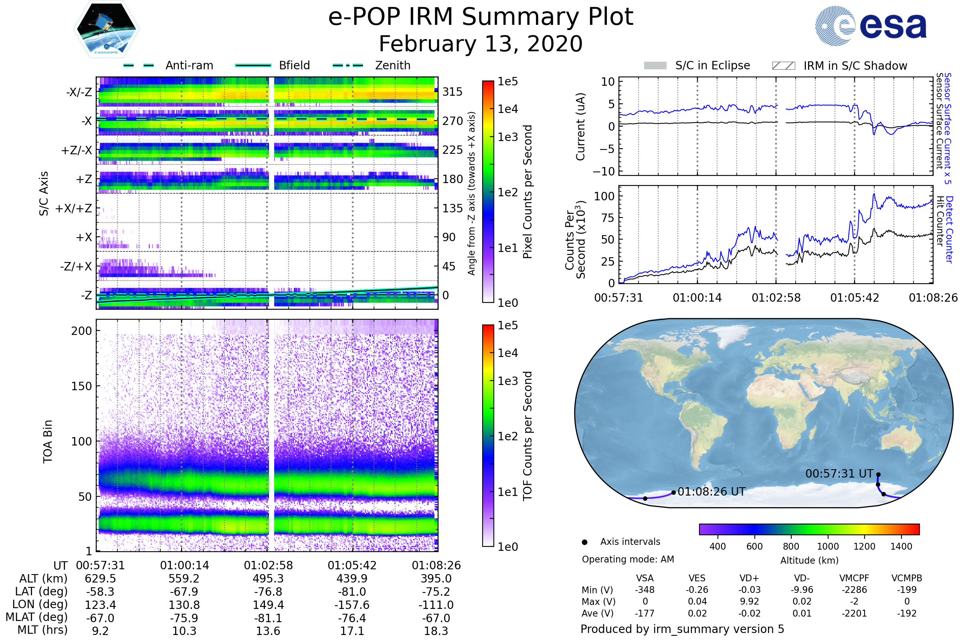Click the -X/-Z axis label on skymap
This screenshot has height=641, width=962.
coord(79,92)
